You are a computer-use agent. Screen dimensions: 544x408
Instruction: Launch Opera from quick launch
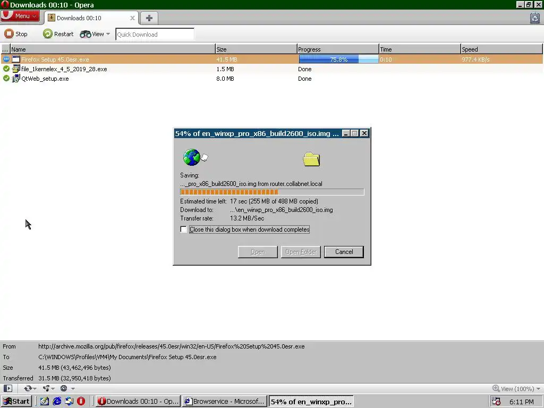[x=81, y=402]
